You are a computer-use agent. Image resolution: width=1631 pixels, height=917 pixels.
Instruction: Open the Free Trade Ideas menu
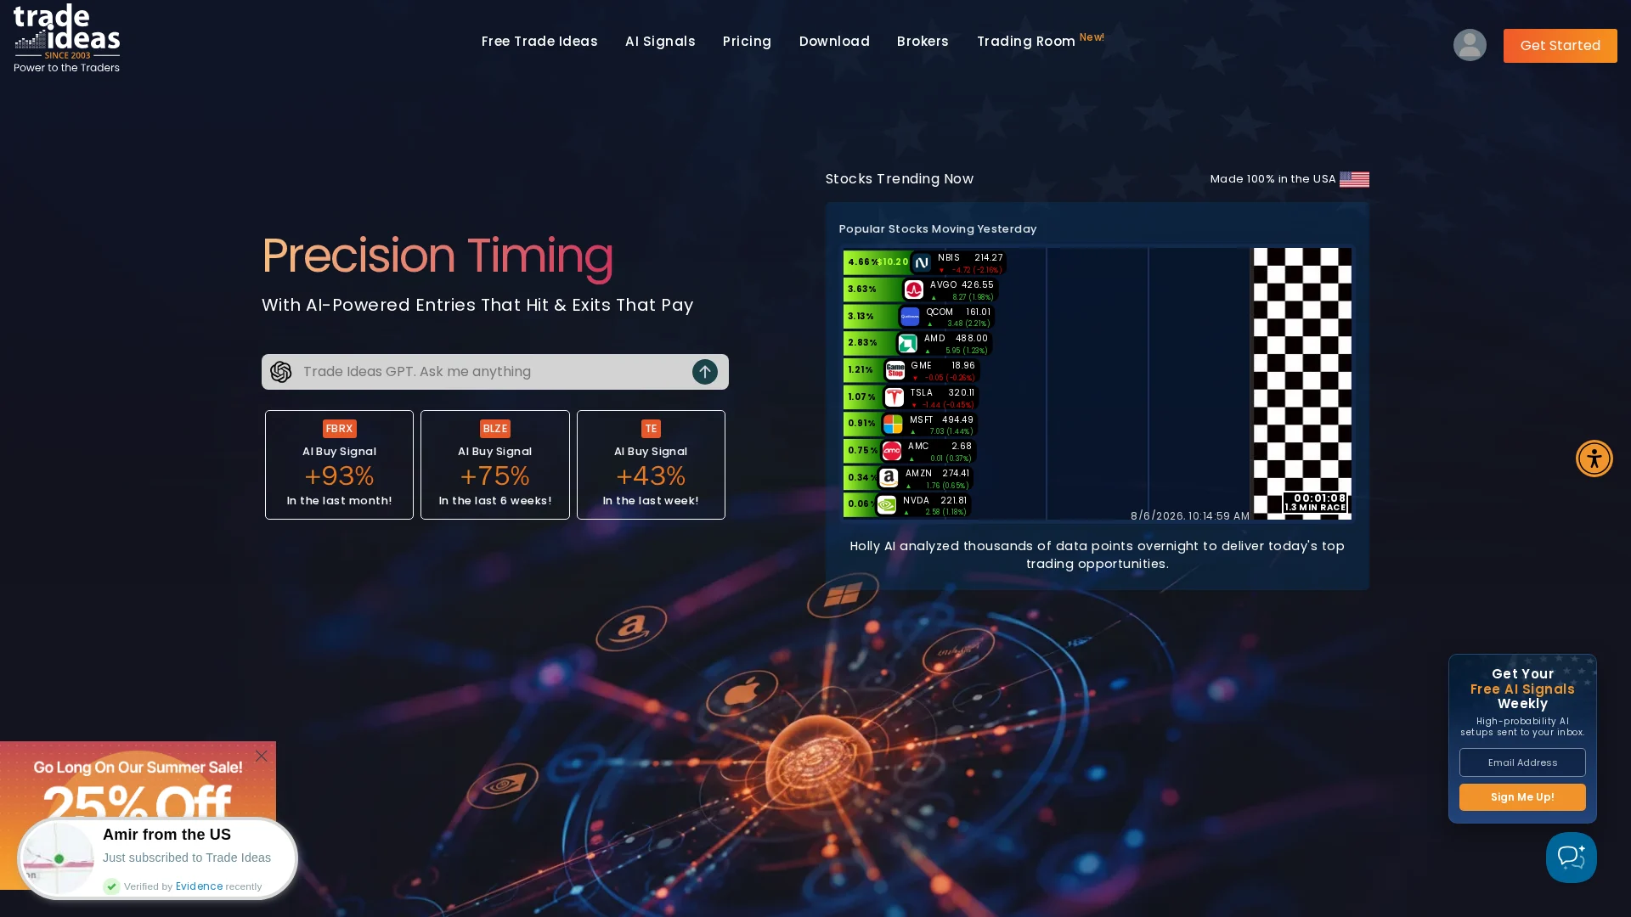click(x=539, y=42)
